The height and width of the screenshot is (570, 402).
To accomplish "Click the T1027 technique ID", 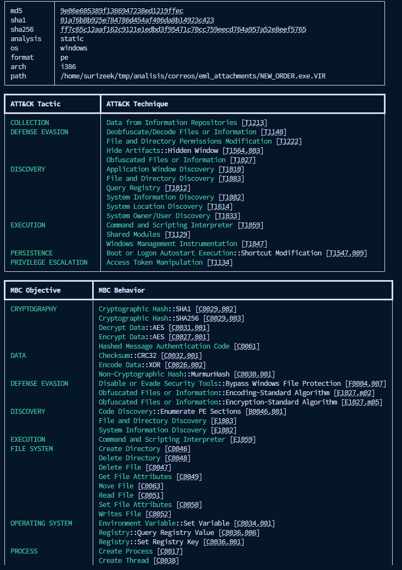I will [242, 160].
